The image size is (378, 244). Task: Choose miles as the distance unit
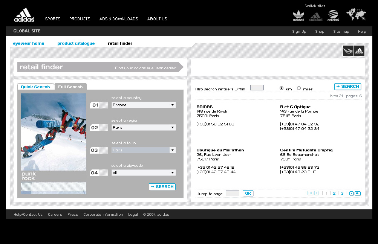click(299, 88)
